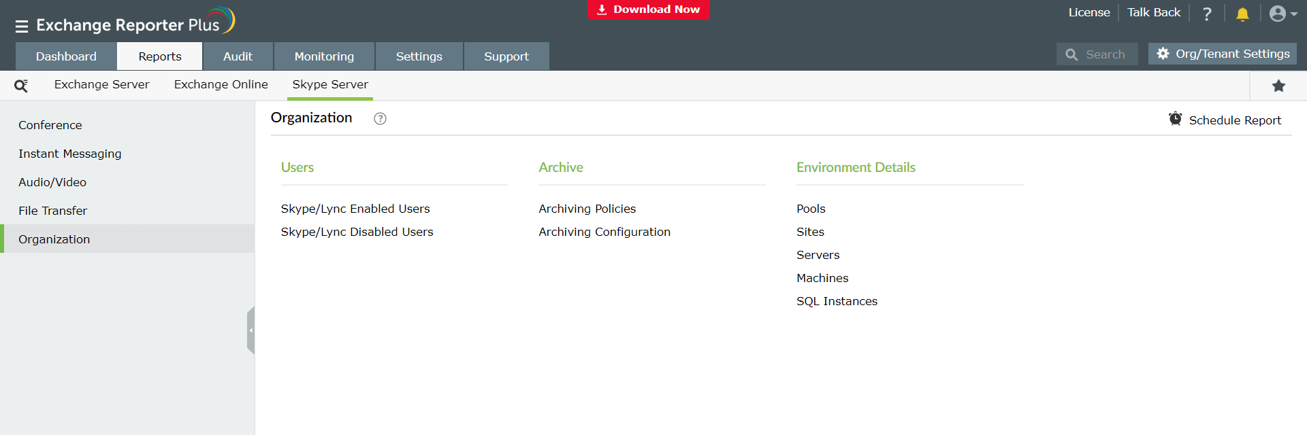Click the favorites star icon
Screen dimensions: 1307x435
(x=1278, y=86)
